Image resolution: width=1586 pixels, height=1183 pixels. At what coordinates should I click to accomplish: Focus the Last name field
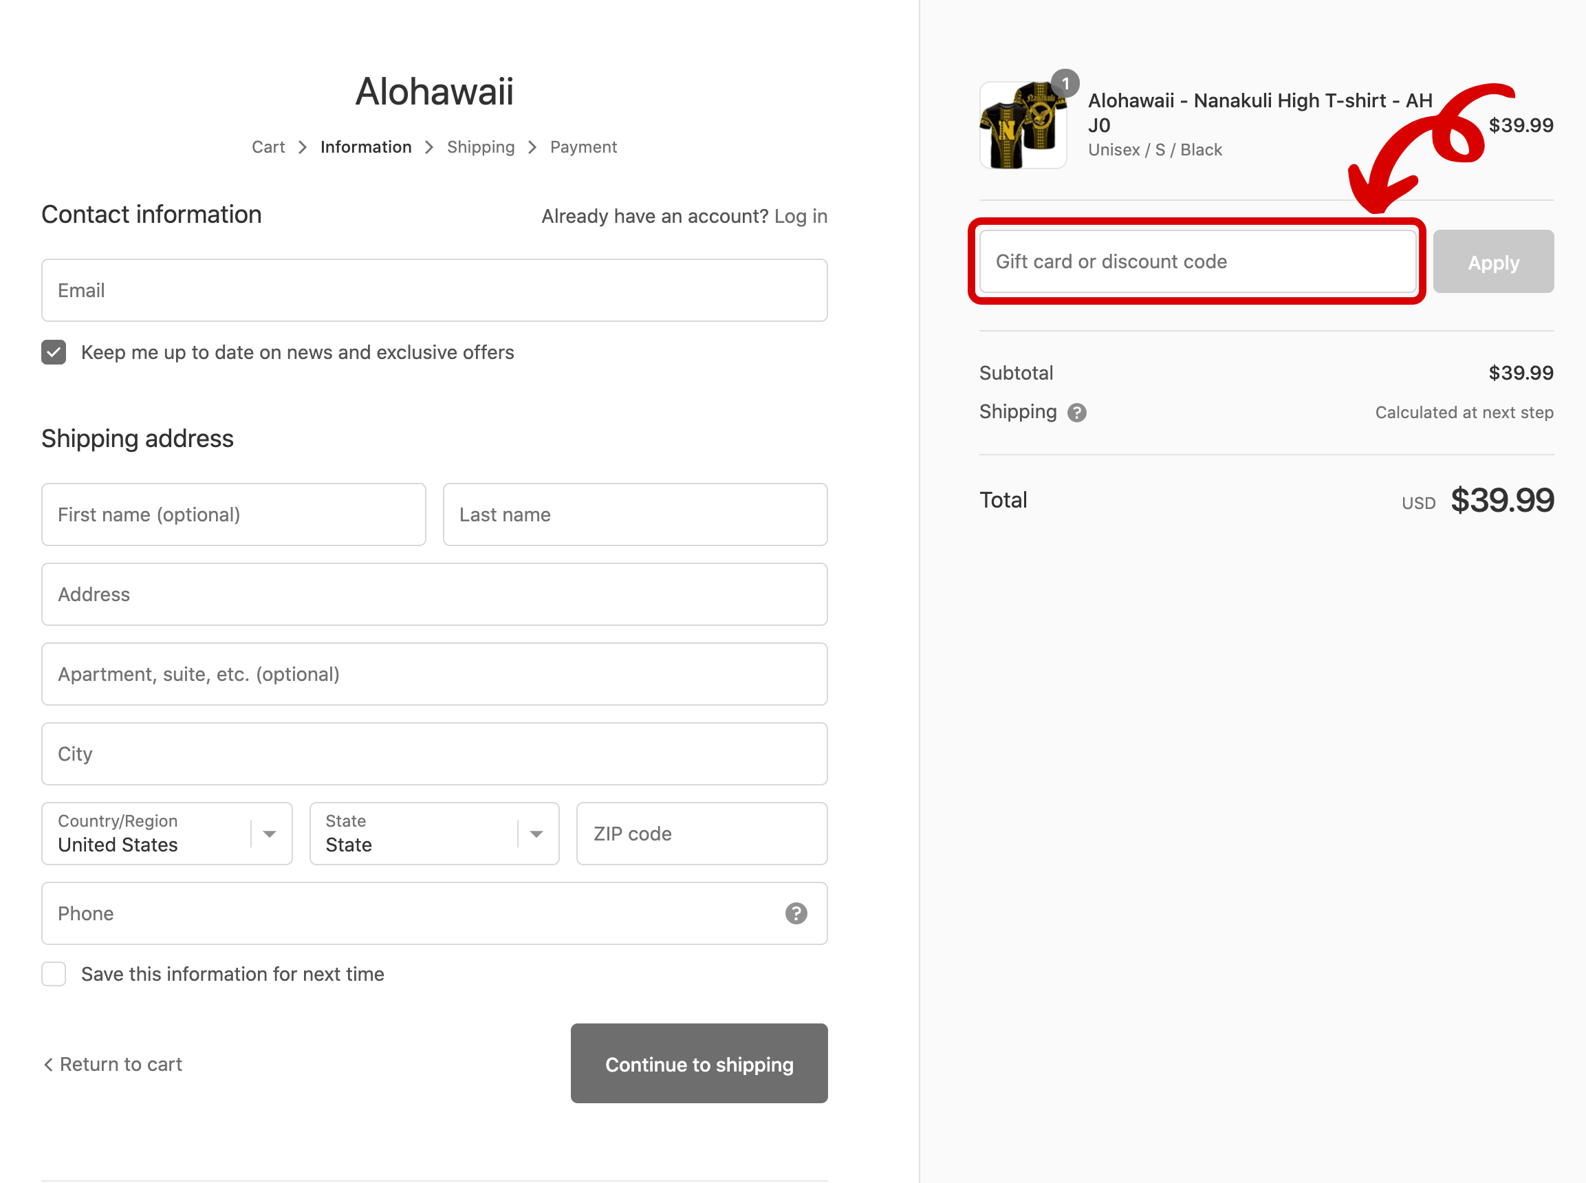pos(635,514)
